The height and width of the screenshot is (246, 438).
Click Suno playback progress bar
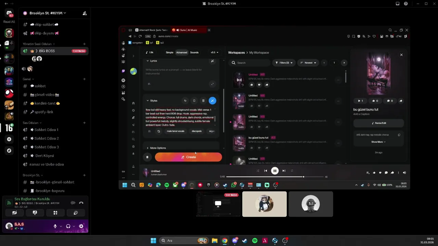click(x=275, y=177)
